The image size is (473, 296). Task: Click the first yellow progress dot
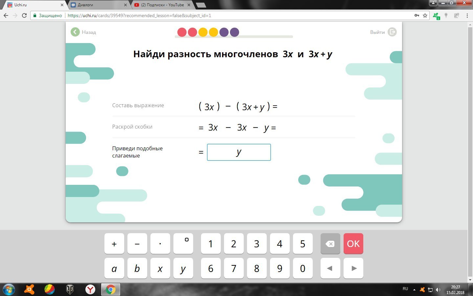click(203, 32)
